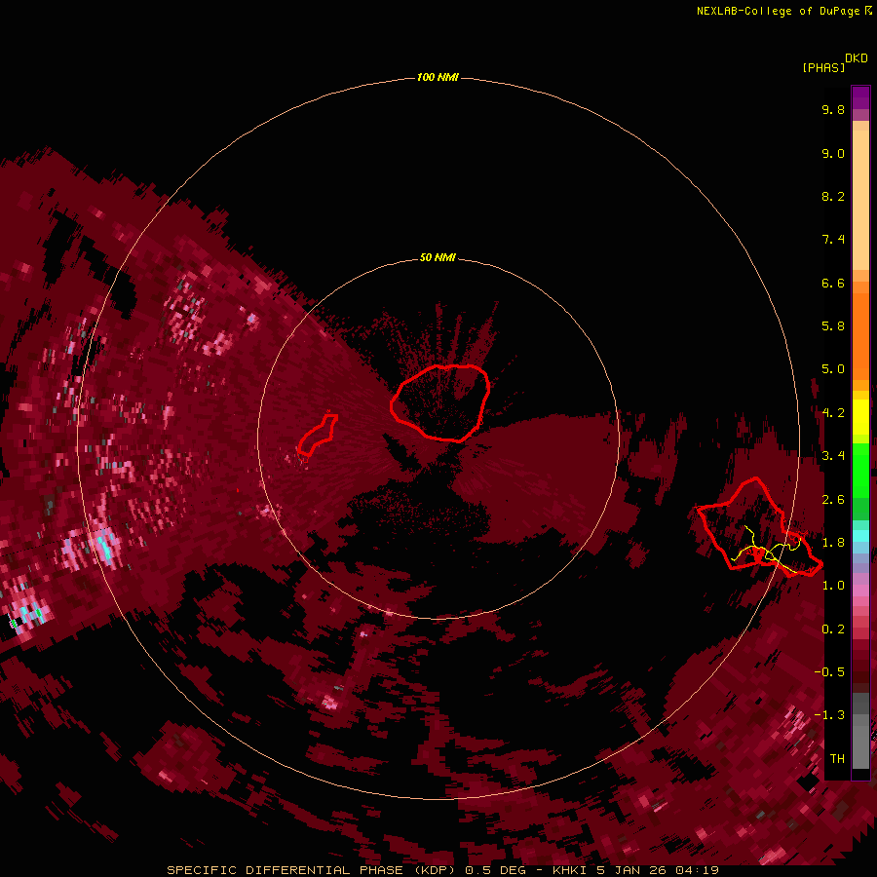877x877 pixels.
Task: Click the [PHAS] label above the color bar
Action: (823, 67)
